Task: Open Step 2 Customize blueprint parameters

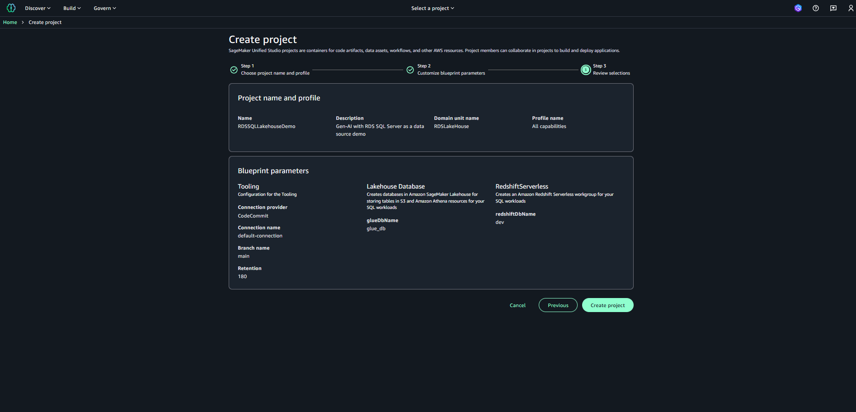Action: click(x=451, y=70)
